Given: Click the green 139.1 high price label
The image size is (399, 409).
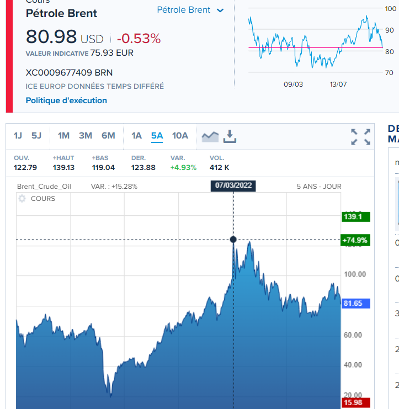Looking at the screenshot, I should pyautogui.click(x=356, y=216).
